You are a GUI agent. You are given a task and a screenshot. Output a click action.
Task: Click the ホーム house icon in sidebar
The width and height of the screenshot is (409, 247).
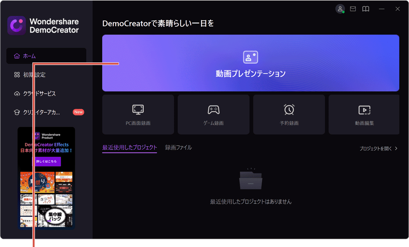pyautogui.click(x=17, y=56)
